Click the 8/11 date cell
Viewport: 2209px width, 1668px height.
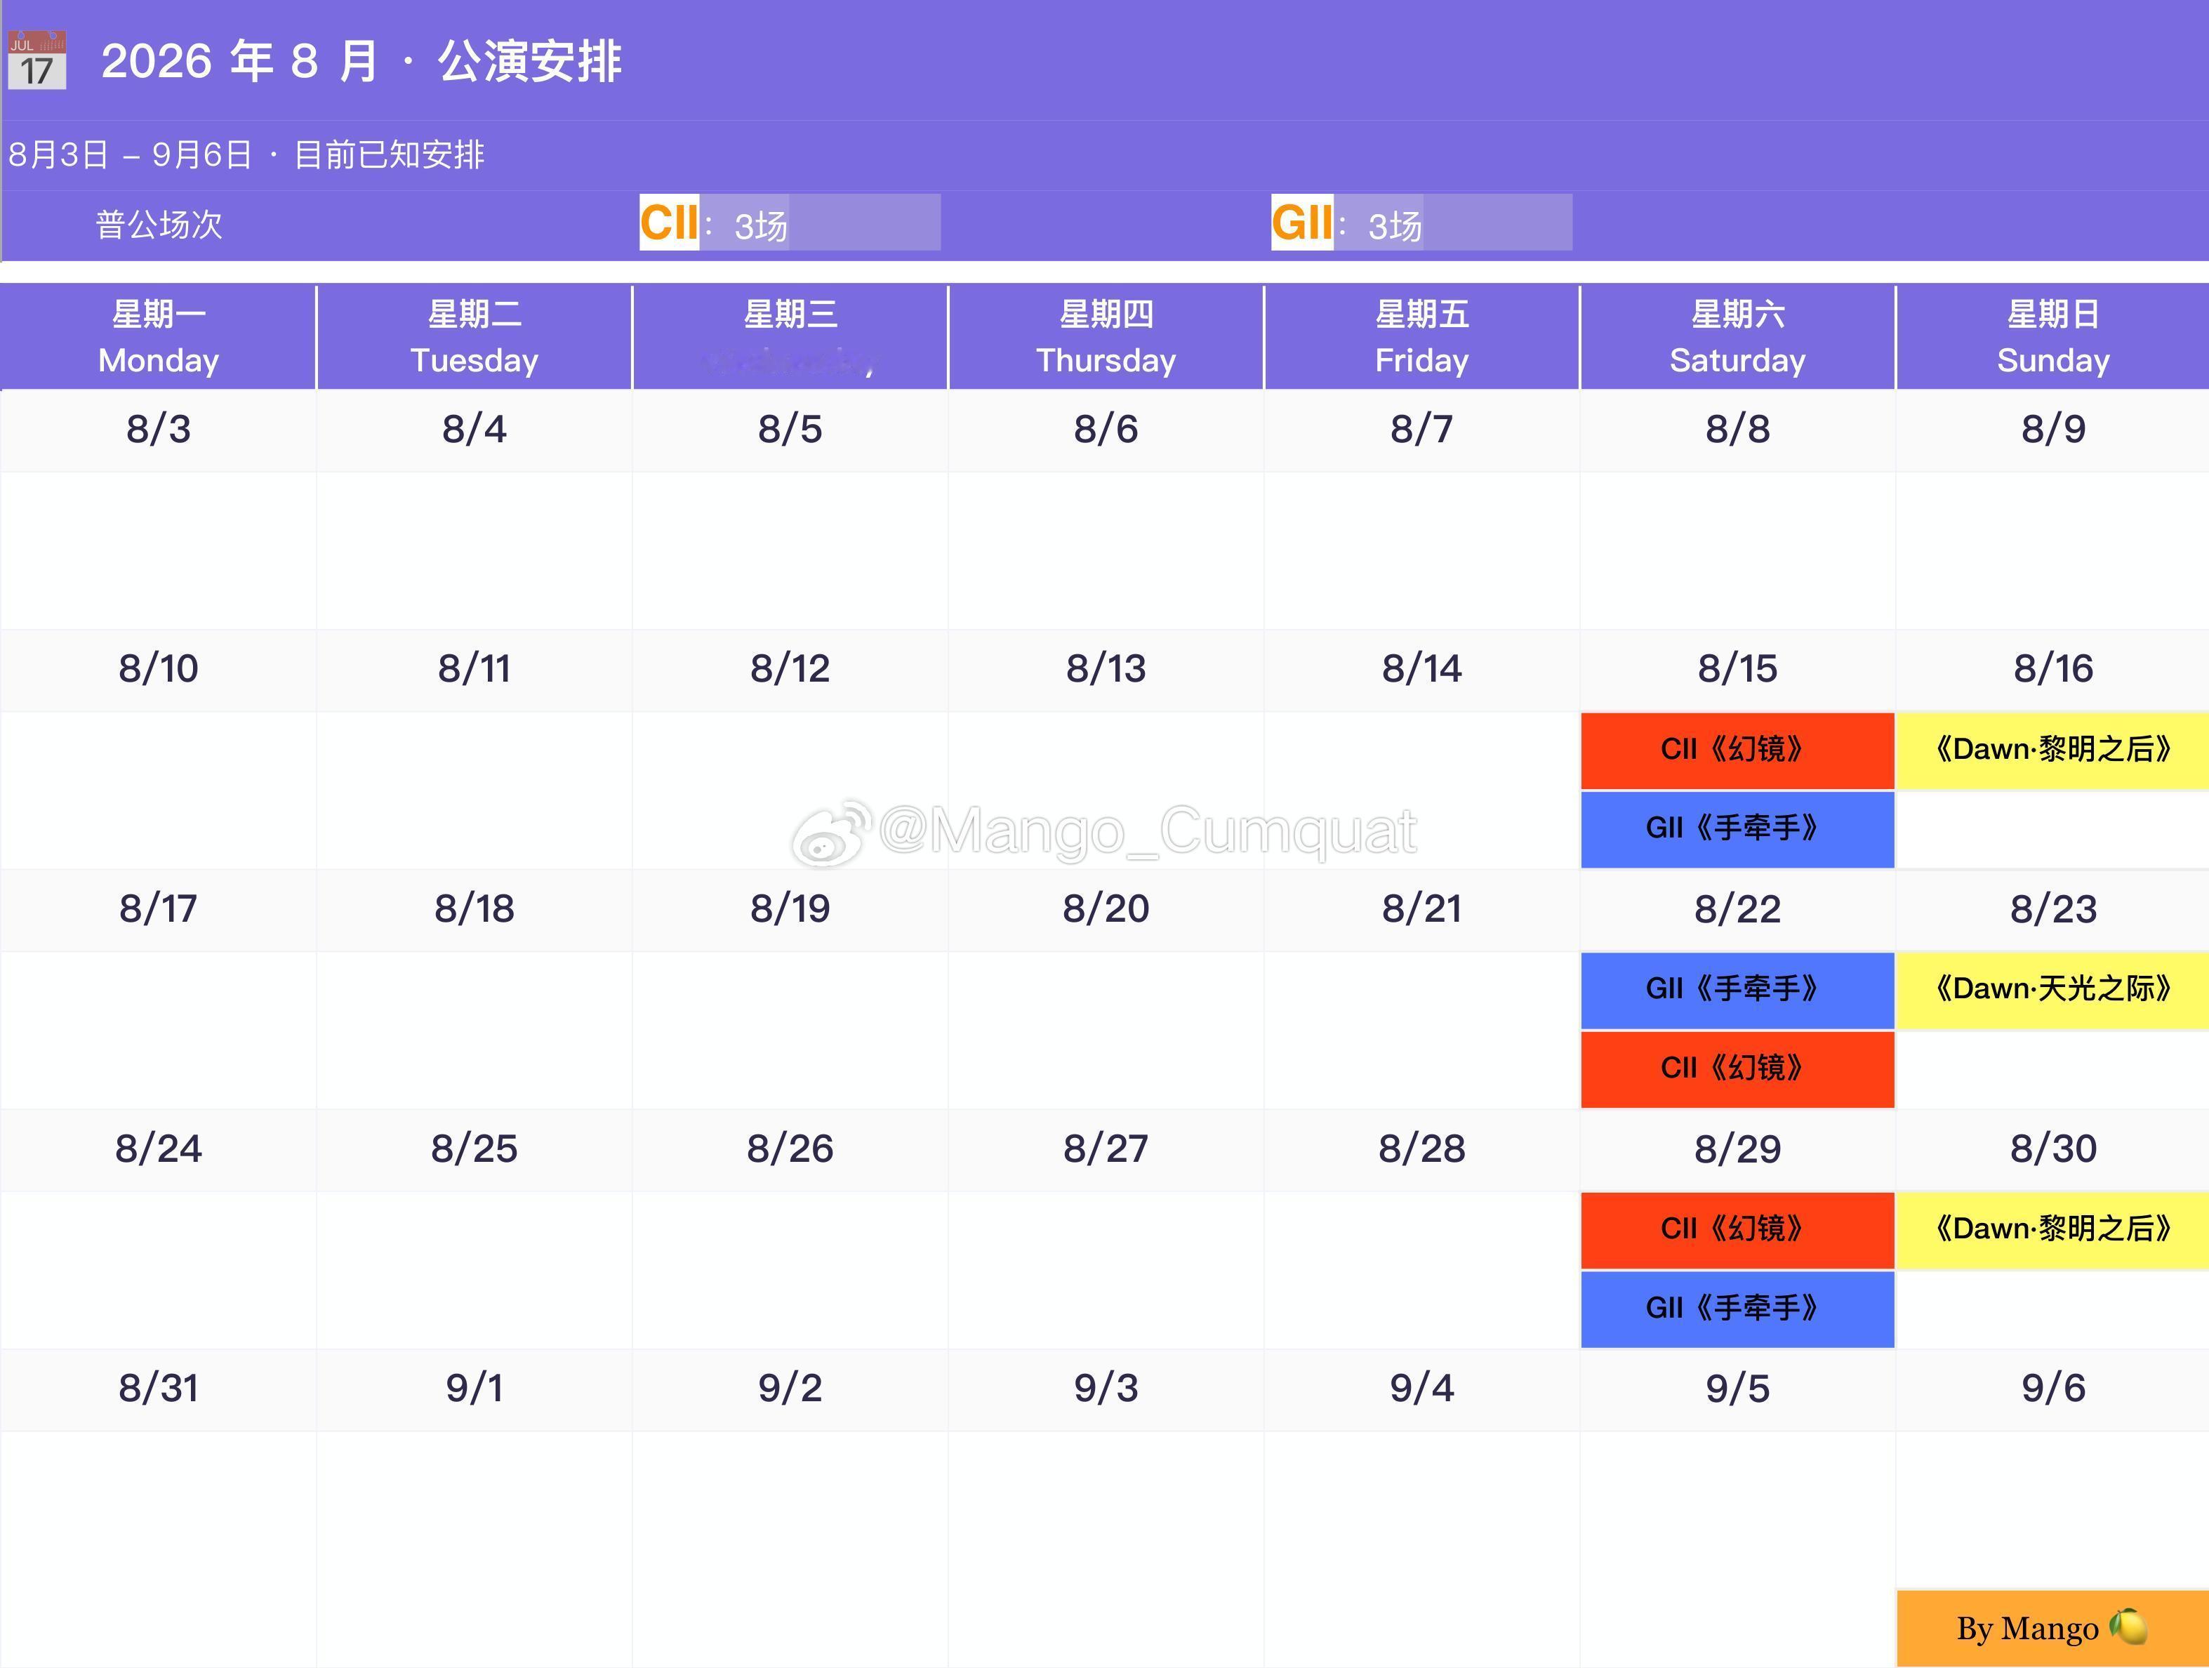475,670
